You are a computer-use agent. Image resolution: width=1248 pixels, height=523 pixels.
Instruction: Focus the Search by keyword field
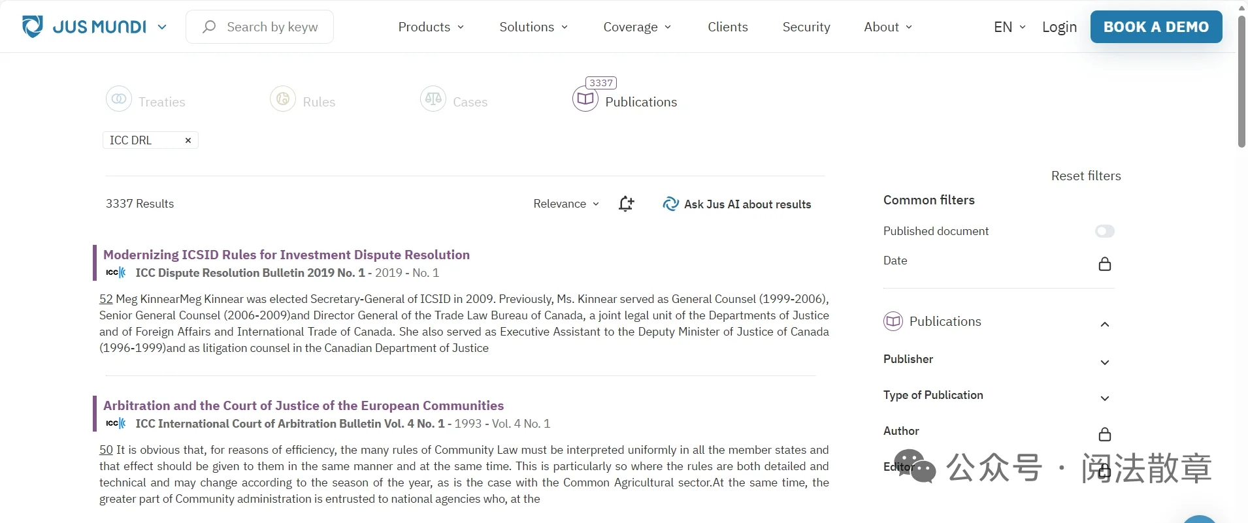click(260, 27)
